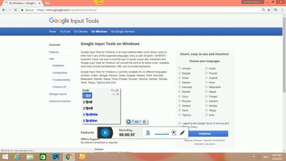Open the Terms of Service link
The image size is (286, 161).
(214, 123)
